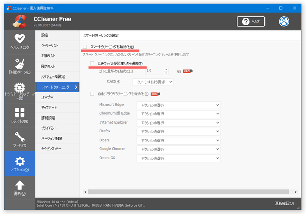Open Chromium Edge action dropdown
Image resolution: width=306 pixels, height=214 pixels.
178,114
